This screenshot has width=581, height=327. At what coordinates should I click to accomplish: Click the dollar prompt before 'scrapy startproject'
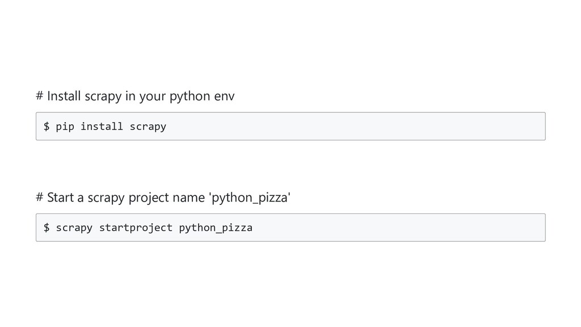pyautogui.click(x=47, y=228)
